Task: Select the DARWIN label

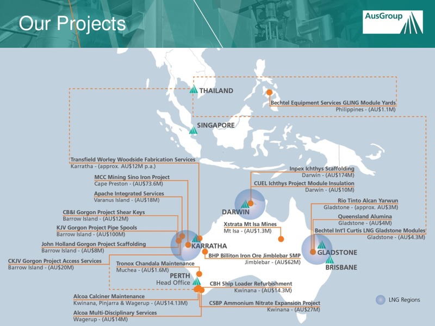Action: (x=235, y=212)
